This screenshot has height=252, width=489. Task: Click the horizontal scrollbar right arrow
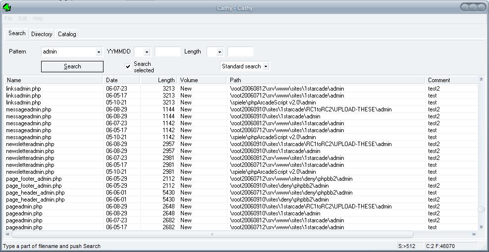point(474,234)
